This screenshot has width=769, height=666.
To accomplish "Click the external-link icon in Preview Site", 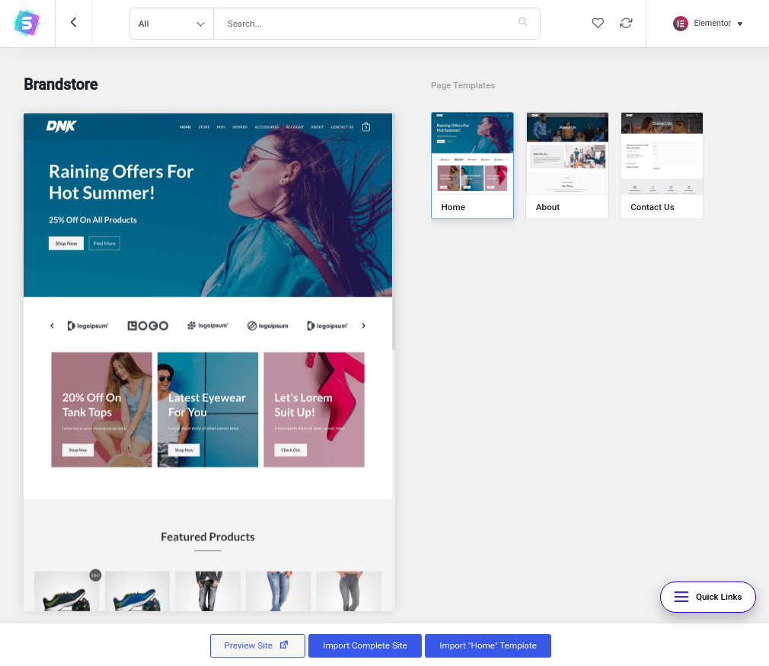I will pos(283,645).
